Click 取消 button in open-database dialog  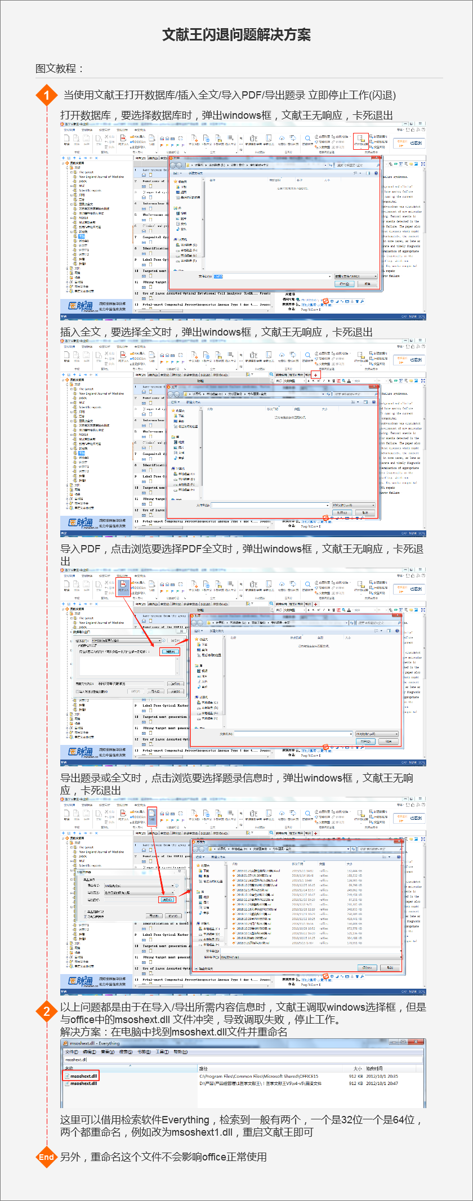point(368,284)
